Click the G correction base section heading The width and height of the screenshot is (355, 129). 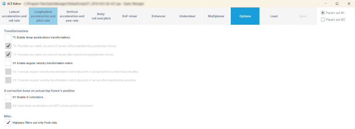click(39, 91)
